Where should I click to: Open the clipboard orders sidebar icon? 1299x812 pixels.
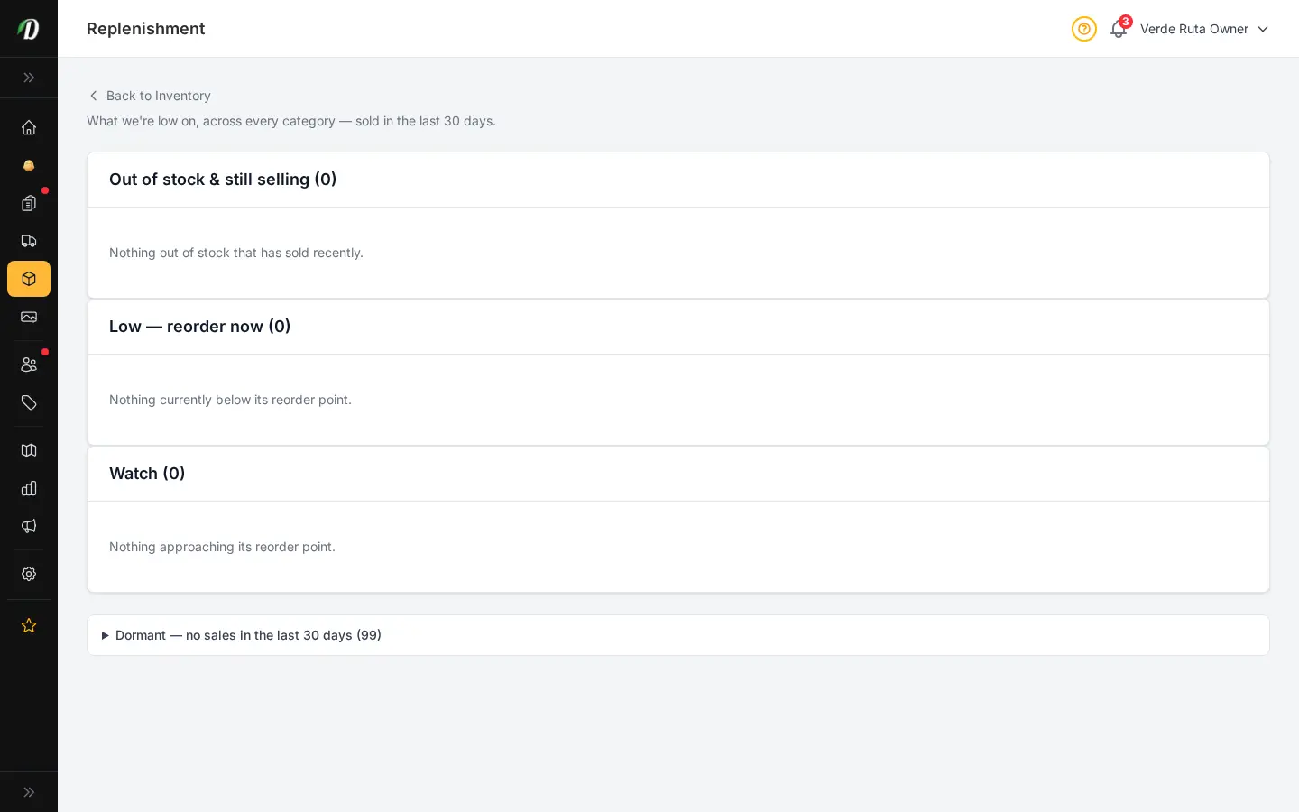[29, 203]
